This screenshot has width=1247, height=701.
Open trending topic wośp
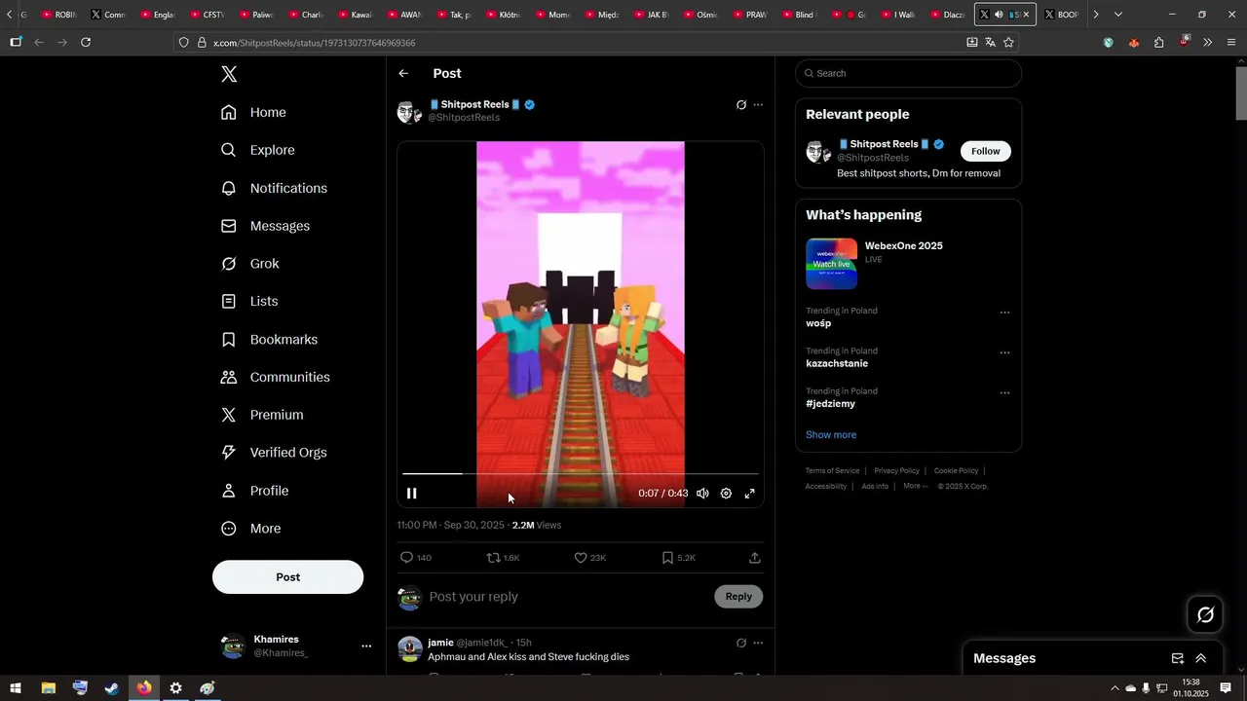[x=818, y=323]
